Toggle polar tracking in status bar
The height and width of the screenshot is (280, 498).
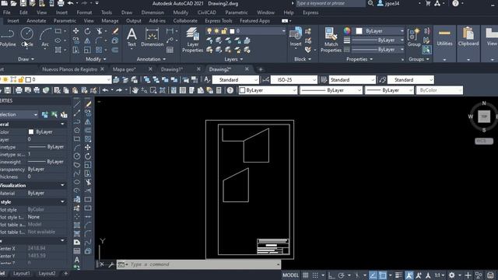341,275
